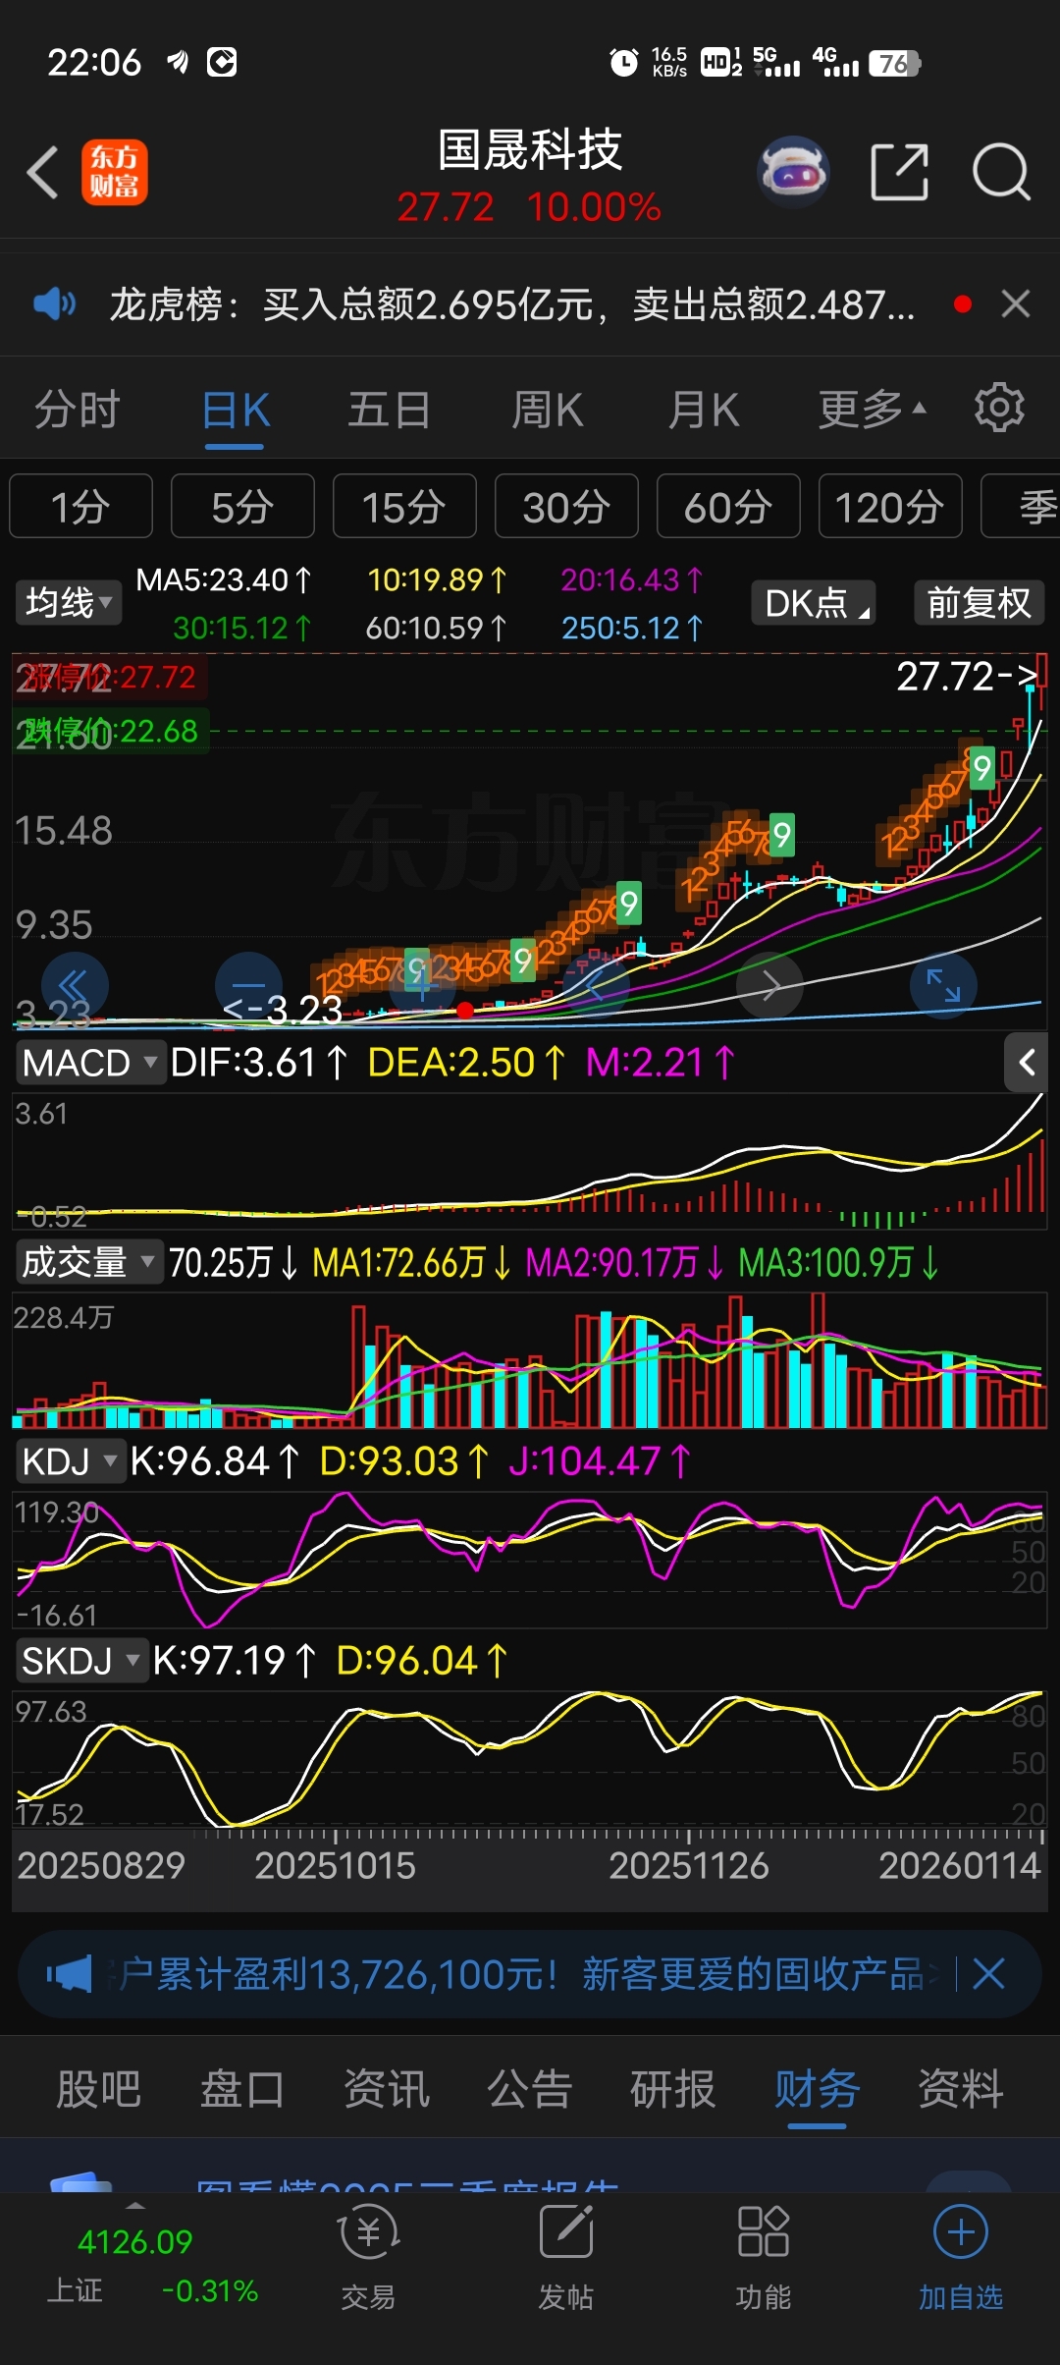Switch to 月K tab

[x=704, y=410]
